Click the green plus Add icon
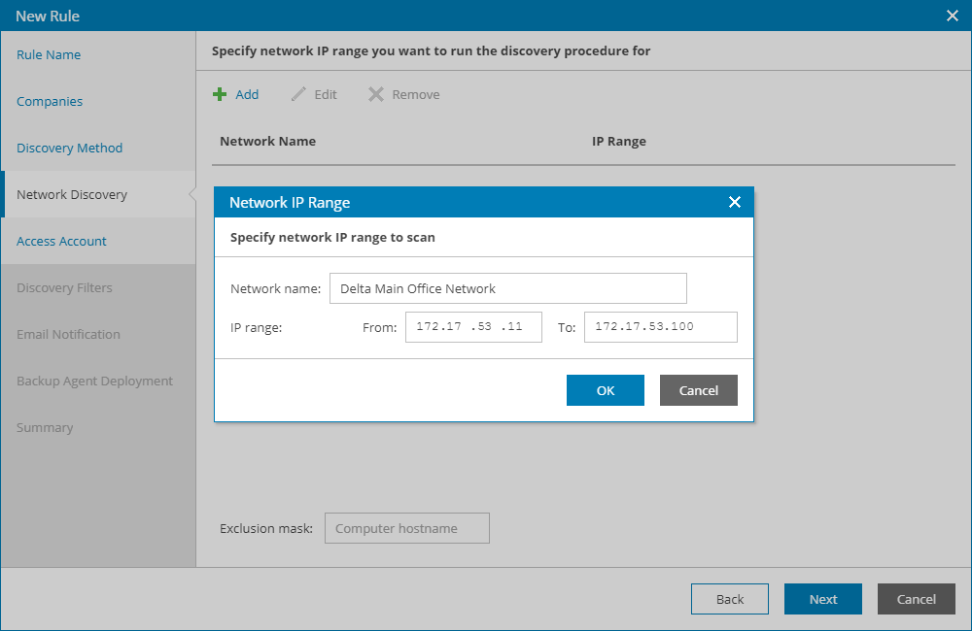Viewport: 972px width, 631px height. (x=220, y=94)
